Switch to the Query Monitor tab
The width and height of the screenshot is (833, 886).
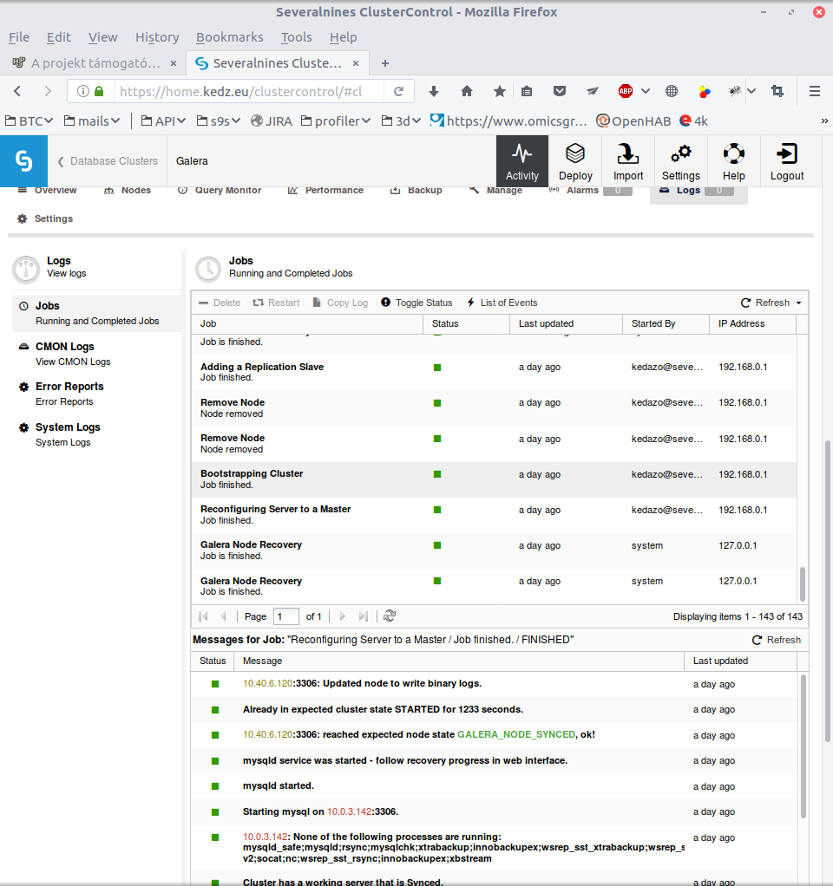pyautogui.click(x=220, y=191)
